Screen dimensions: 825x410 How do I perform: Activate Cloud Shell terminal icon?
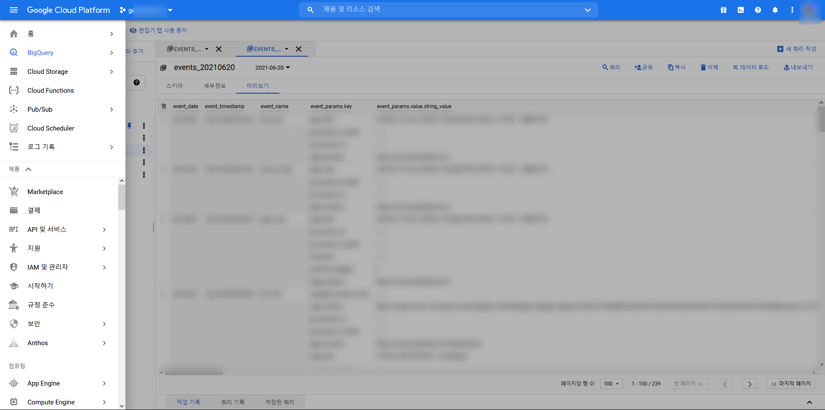[741, 10]
